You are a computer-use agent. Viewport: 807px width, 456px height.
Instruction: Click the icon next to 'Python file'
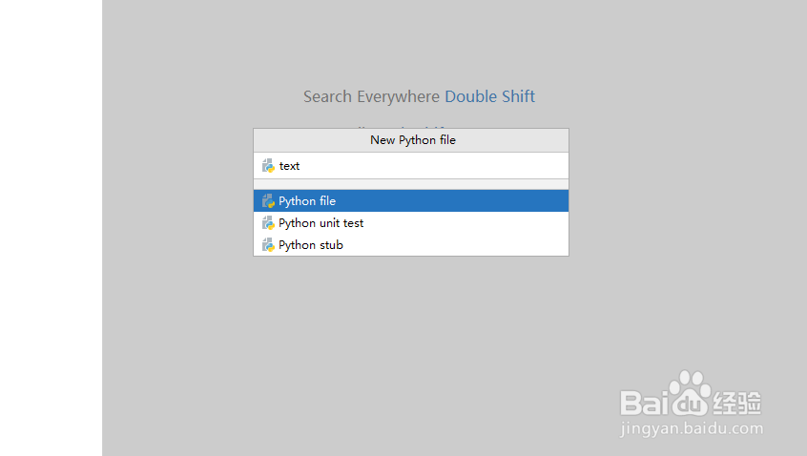pyautogui.click(x=268, y=201)
